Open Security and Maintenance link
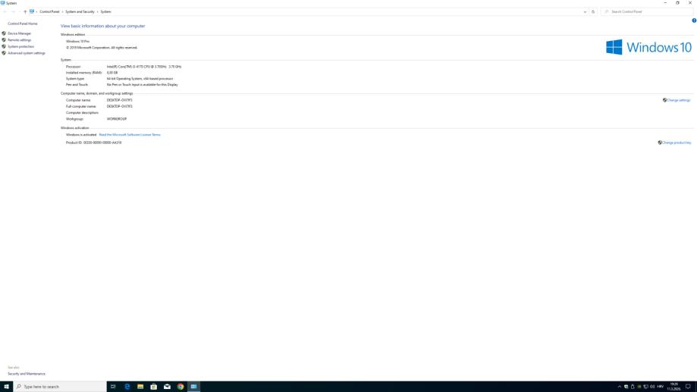The height and width of the screenshot is (392, 697). coord(27,374)
